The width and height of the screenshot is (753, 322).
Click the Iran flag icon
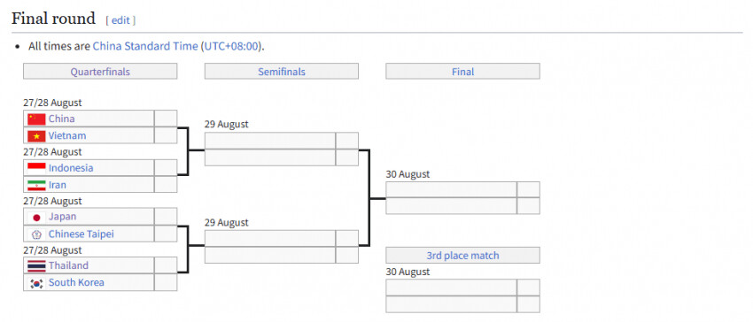[x=36, y=185]
